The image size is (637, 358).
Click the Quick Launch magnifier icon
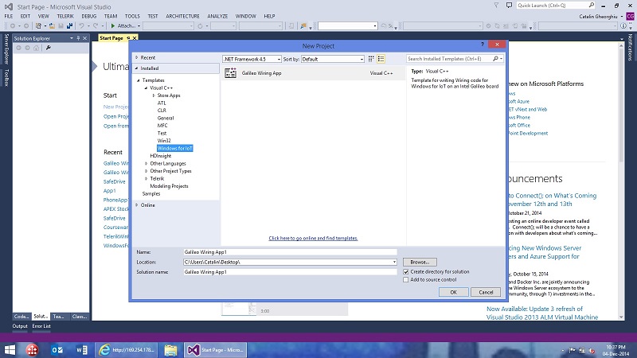pos(591,6)
